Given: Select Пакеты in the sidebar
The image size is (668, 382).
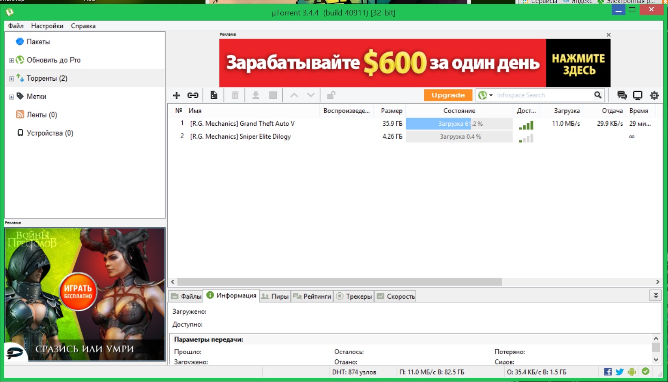Looking at the screenshot, I should [x=38, y=42].
